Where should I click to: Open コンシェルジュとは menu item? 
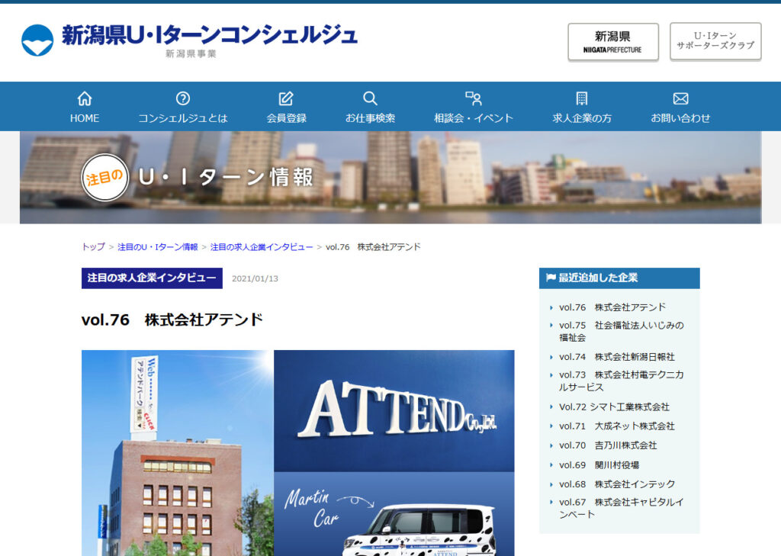[183, 107]
